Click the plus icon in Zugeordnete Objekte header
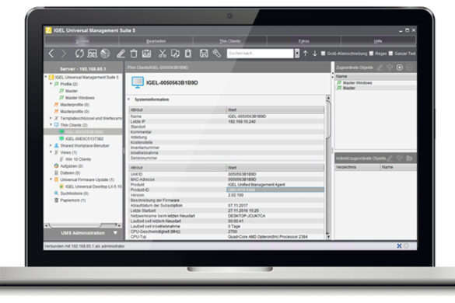The height and width of the screenshot is (303, 455). pyautogui.click(x=400, y=68)
